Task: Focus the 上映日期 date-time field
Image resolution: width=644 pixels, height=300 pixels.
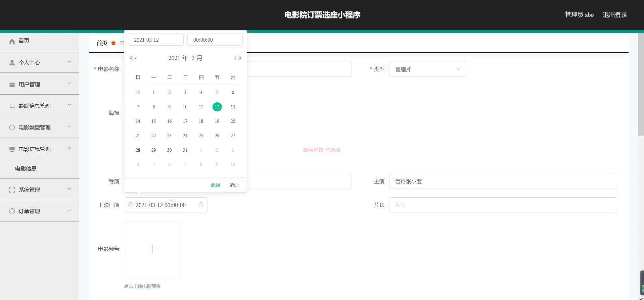Action: coord(166,205)
